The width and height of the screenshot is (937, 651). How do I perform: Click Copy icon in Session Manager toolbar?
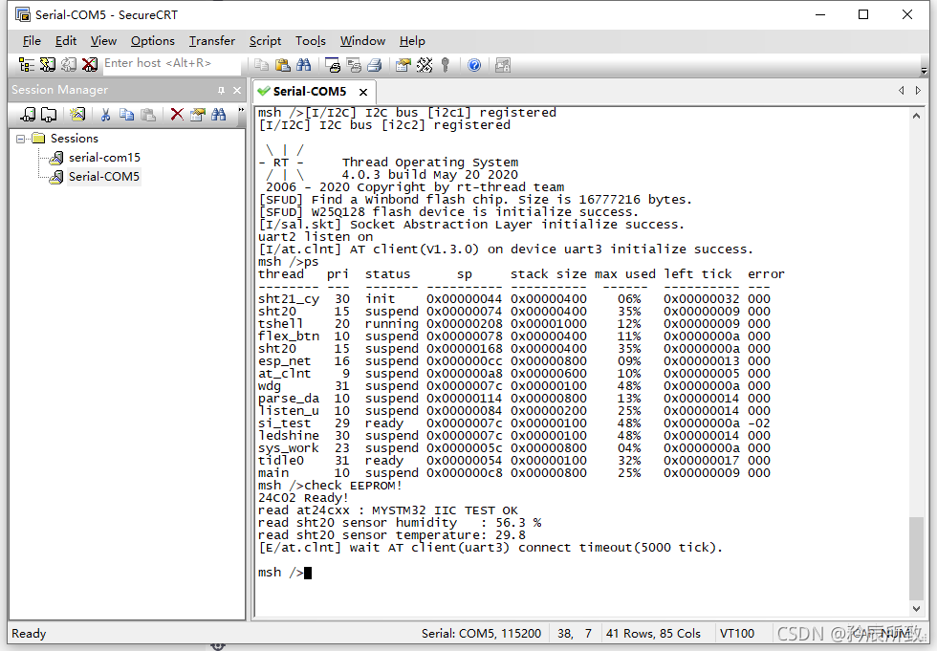[x=126, y=114]
